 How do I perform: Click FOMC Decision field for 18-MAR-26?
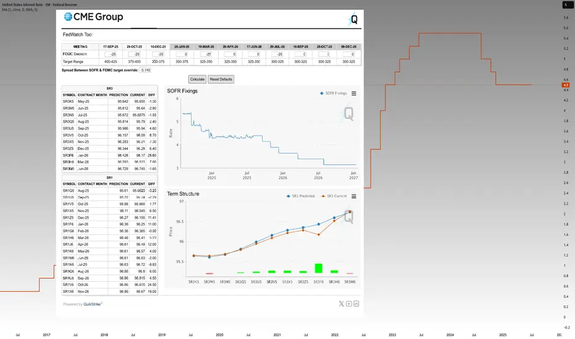(206, 54)
